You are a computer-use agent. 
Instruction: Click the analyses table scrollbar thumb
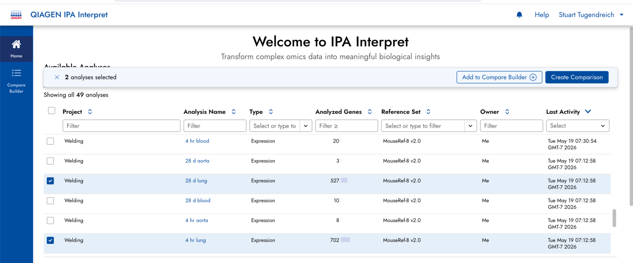tap(614, 218)
